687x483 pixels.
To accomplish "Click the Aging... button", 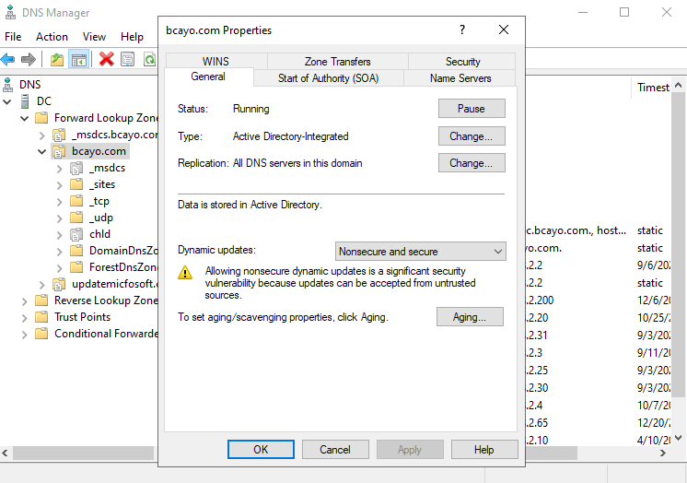I will click(x=471, y=317).
